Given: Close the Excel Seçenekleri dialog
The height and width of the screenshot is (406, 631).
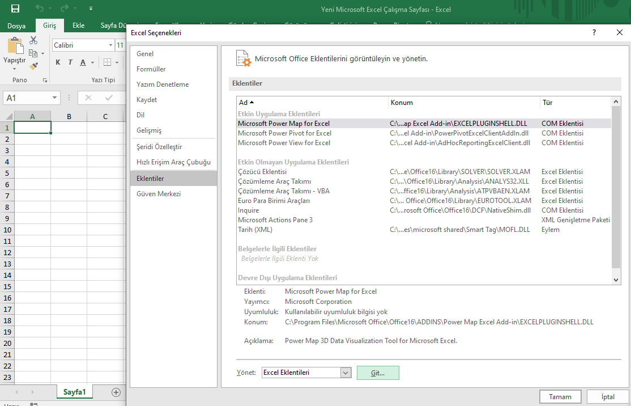Looking at the screenshot, I should pyautogui.click(x=620, y=33).
